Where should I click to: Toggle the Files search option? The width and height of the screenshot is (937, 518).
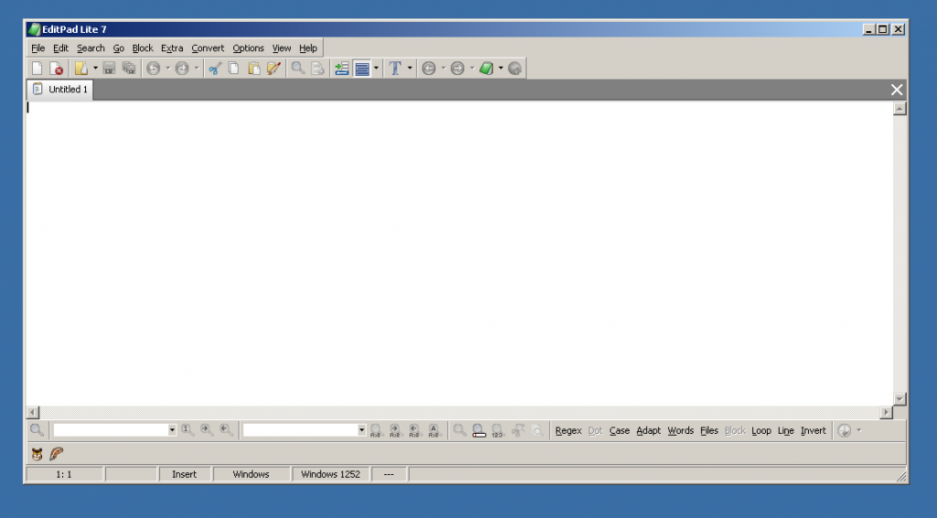coord(709,431)
